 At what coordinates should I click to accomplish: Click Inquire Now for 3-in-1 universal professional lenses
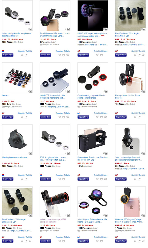(121, 179)
